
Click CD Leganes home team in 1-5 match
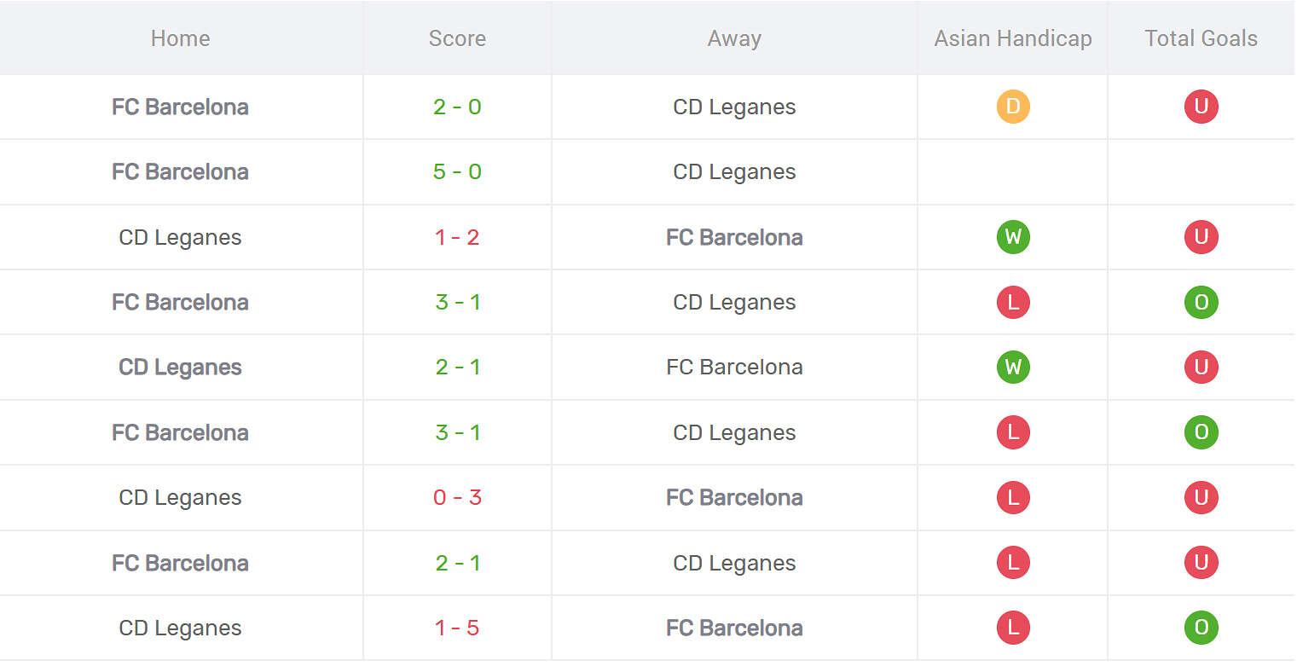(180, 628)
